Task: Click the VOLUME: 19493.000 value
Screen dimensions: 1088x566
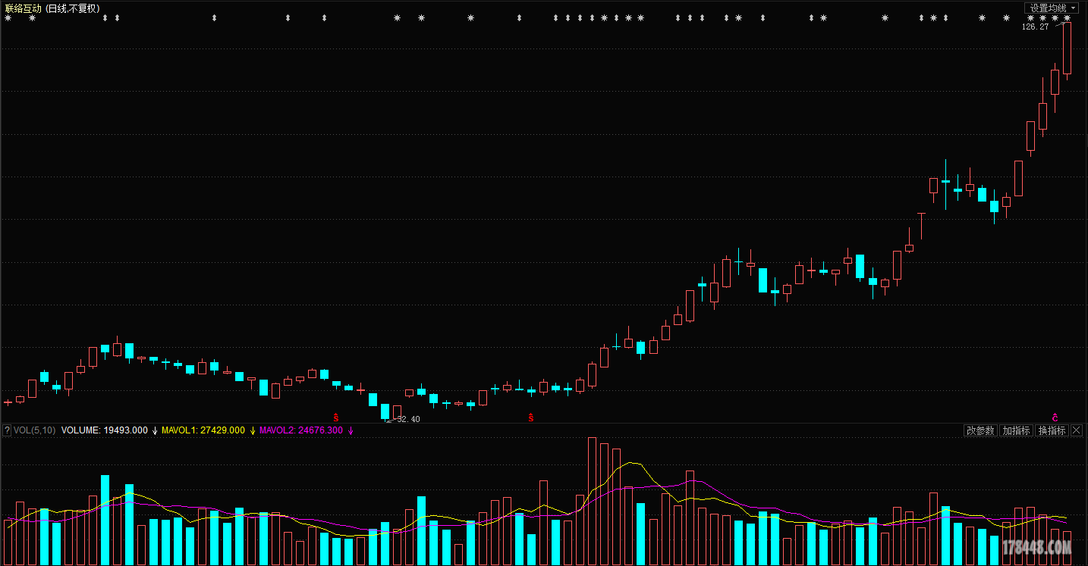Action: [x=105, y=430]
